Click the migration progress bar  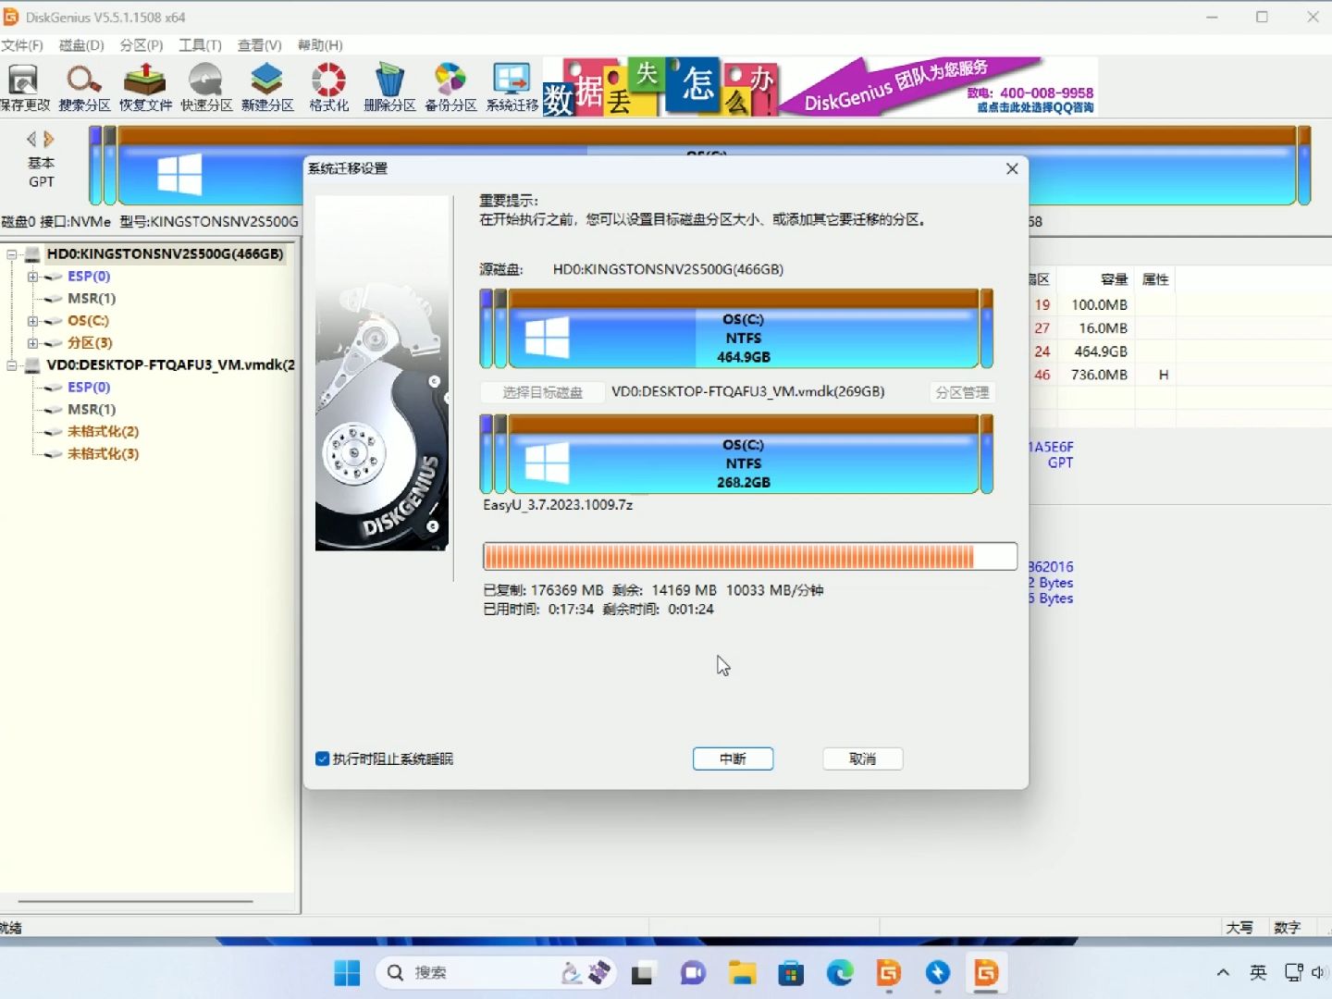[x=749, y=556]
